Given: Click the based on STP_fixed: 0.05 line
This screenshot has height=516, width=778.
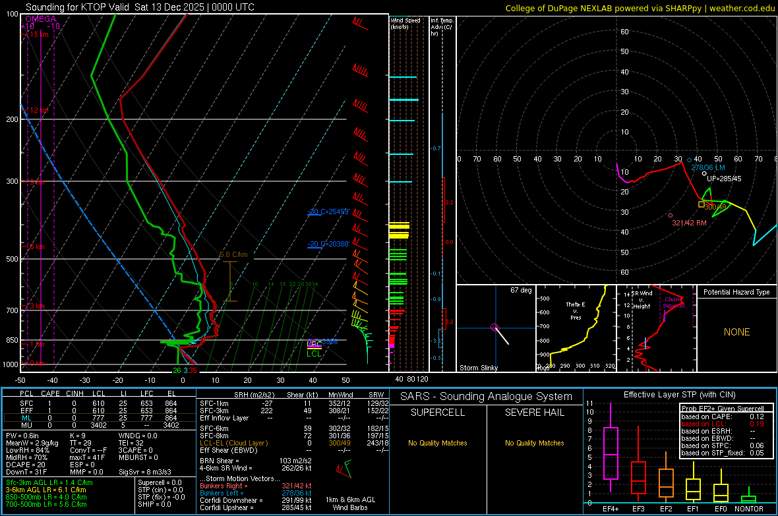Looking at the screenshot, I should coord(723,453).
